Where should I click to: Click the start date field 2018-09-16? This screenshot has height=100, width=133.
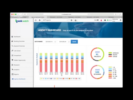point(49,42)
